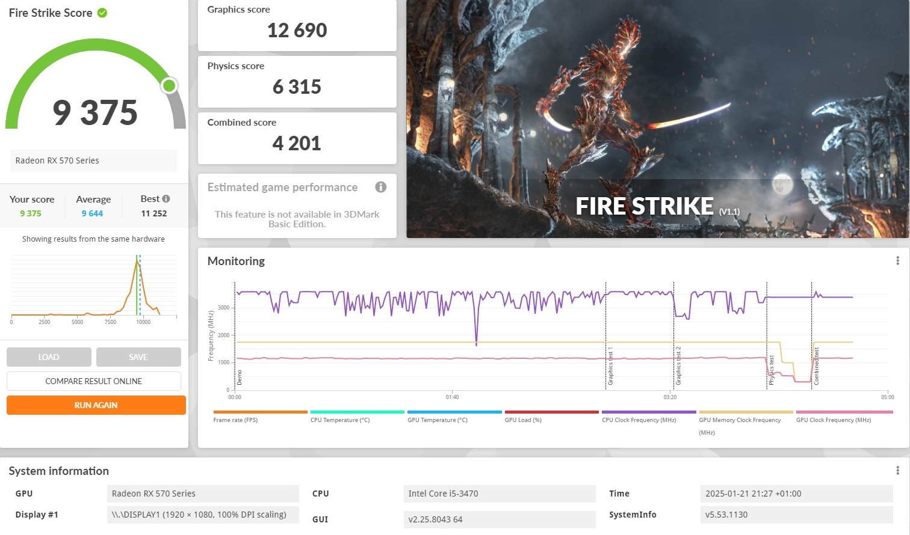Toggle GPU Temperature legend series
Viewport: 910px width, 535px height.
coord(437,420)
